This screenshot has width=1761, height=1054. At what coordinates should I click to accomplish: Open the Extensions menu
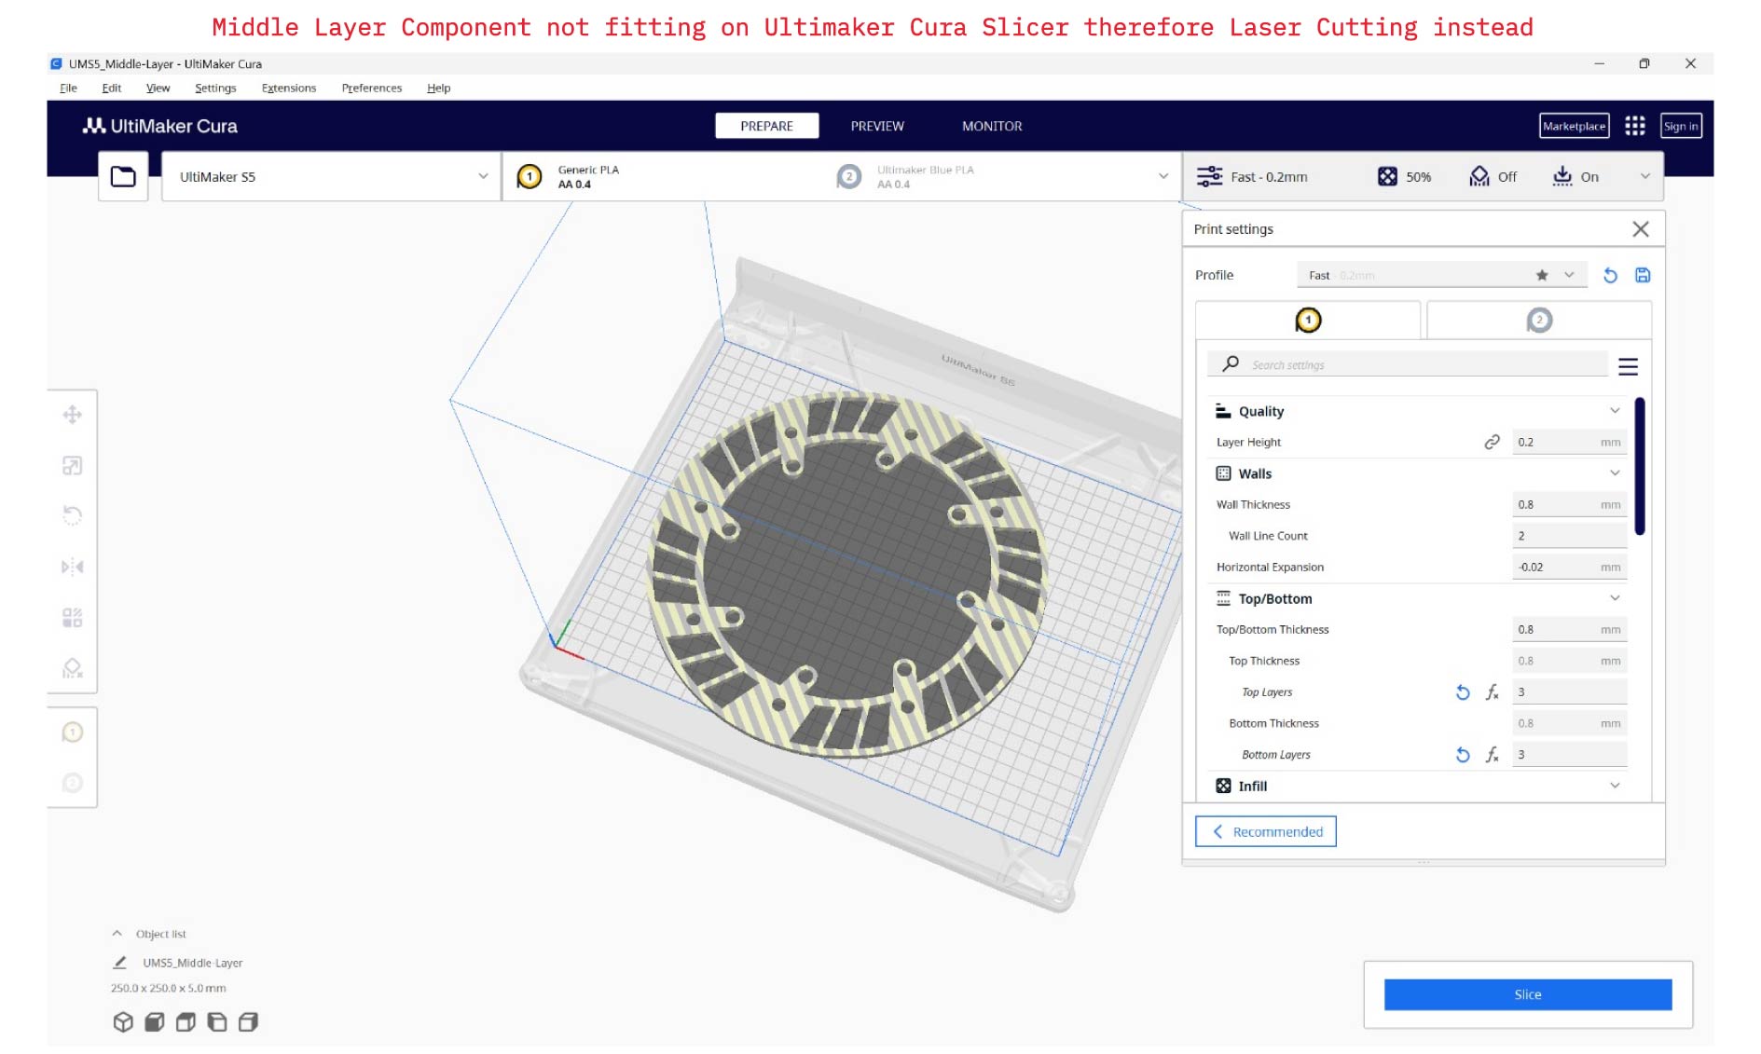click(288, 88)
